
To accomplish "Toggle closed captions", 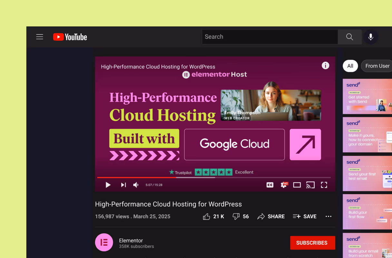I will 270,185.
